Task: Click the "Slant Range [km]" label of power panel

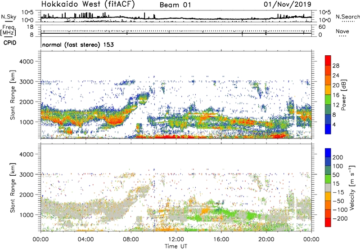Action: [13, 95]
